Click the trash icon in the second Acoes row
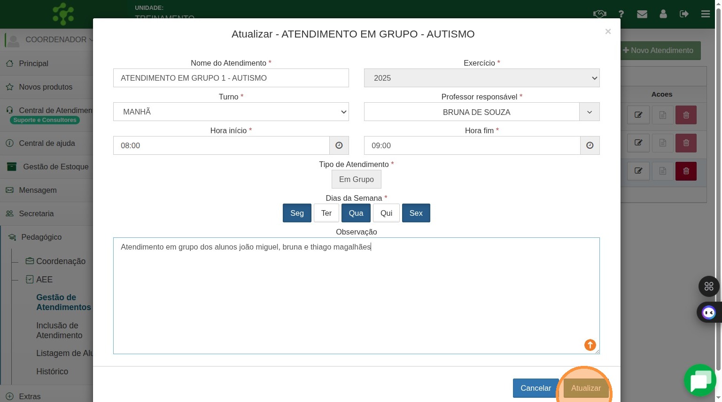 pos(686,143)
